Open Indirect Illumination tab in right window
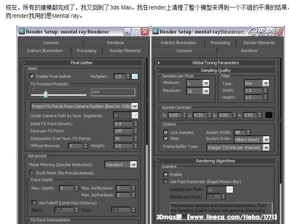 coord(178,43)
